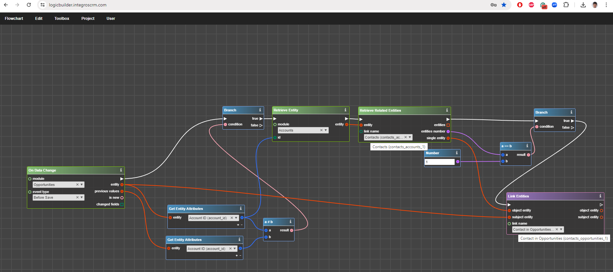
Task: Clear the Contacts link name selection
Action: [406, 137]
